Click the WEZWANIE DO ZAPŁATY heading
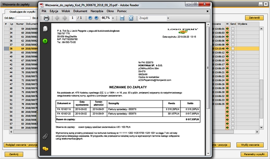This screenshot has height=159, width=270. point(128,87)
